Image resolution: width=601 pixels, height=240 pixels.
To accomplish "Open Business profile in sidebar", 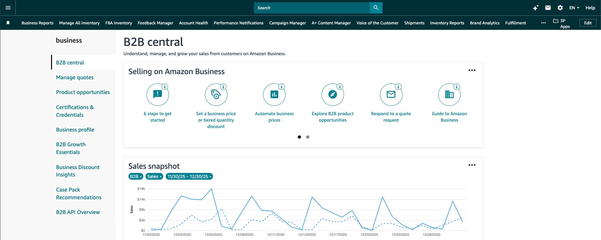I will pos(75,130).
